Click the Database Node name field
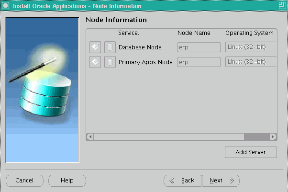Screen dimensions: 288x192 coord(199,47)
